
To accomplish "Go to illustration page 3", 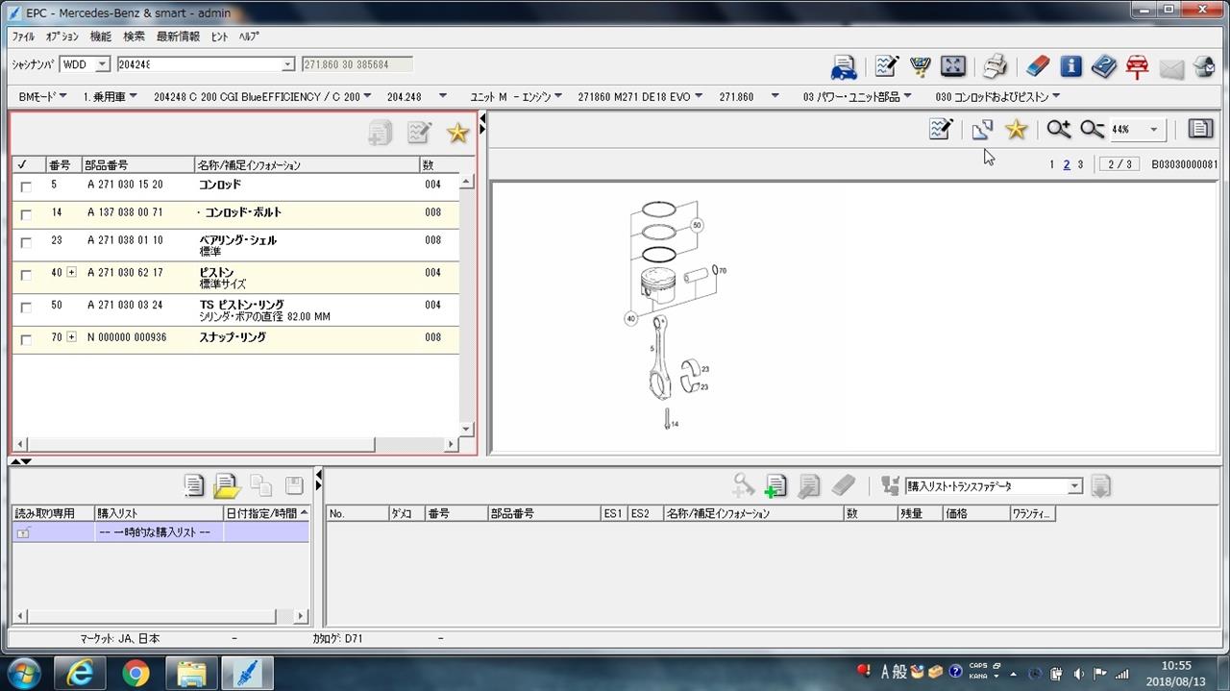I will click(x=1080, y=164).
